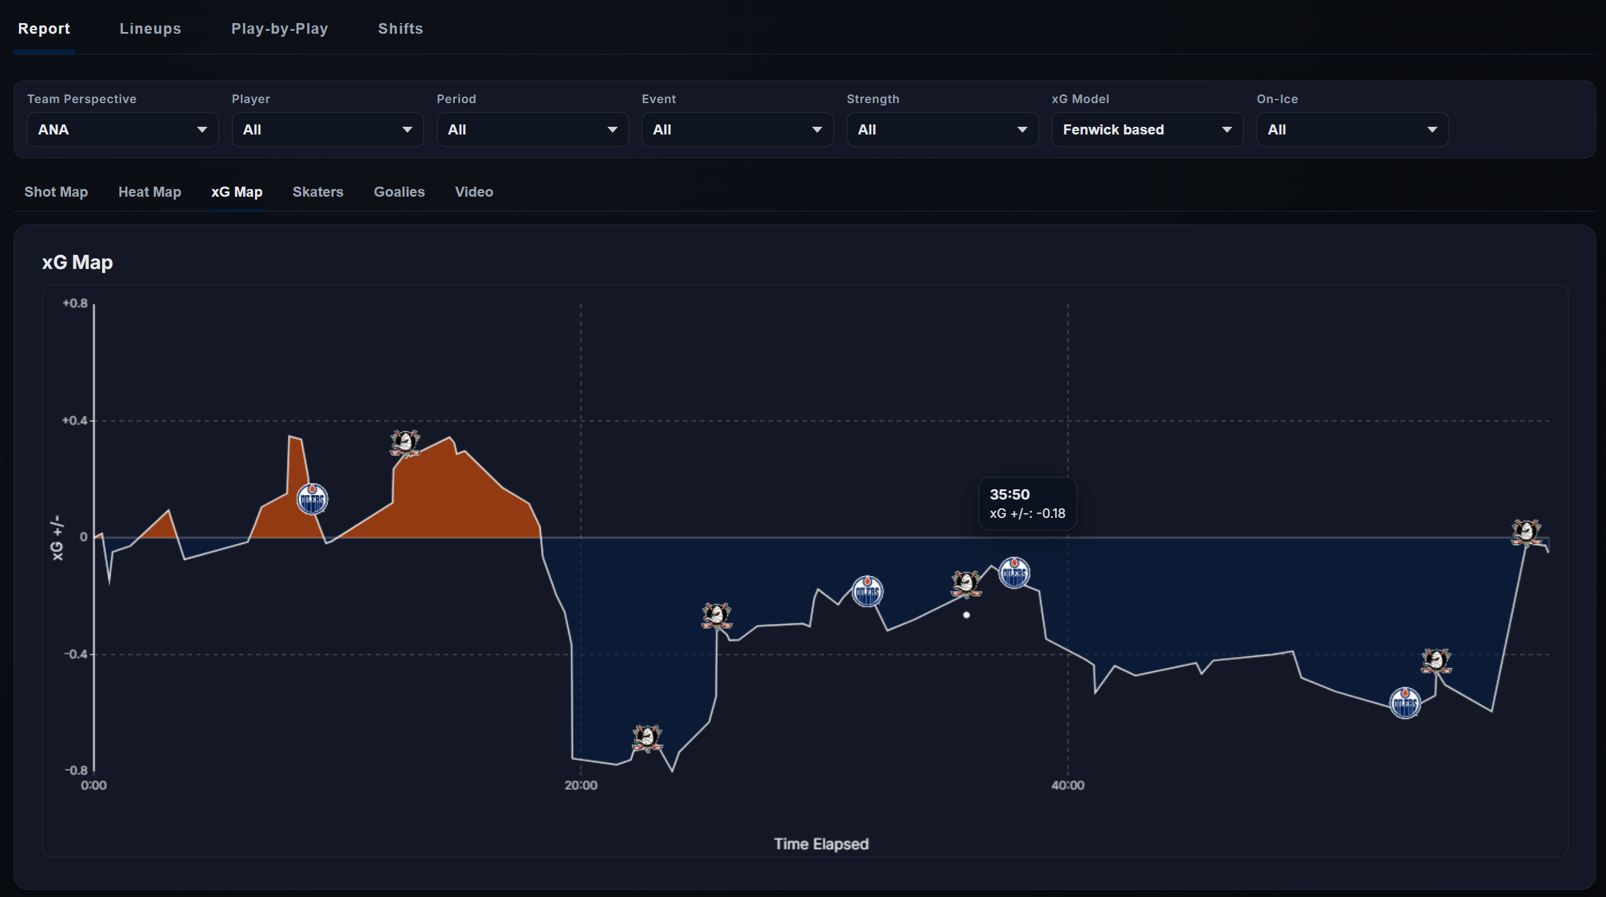Viewport: 1606px width, 897px height.
Task: Click the Ducks logo just after the late third-period Oilers logo
Action: tap(1436, 661)
